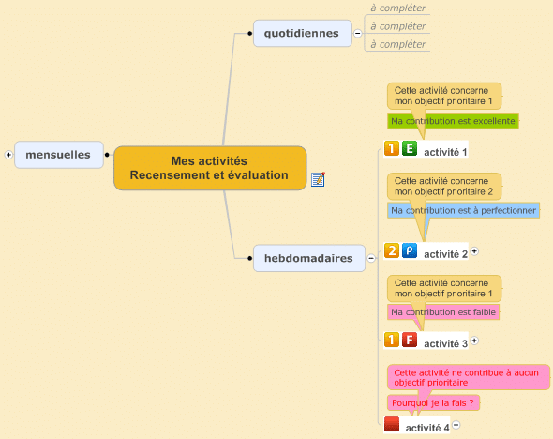Expand activité 4 subtopics
Screen dimensions: 553x439
pyautogui.click(x=456, y=425)
